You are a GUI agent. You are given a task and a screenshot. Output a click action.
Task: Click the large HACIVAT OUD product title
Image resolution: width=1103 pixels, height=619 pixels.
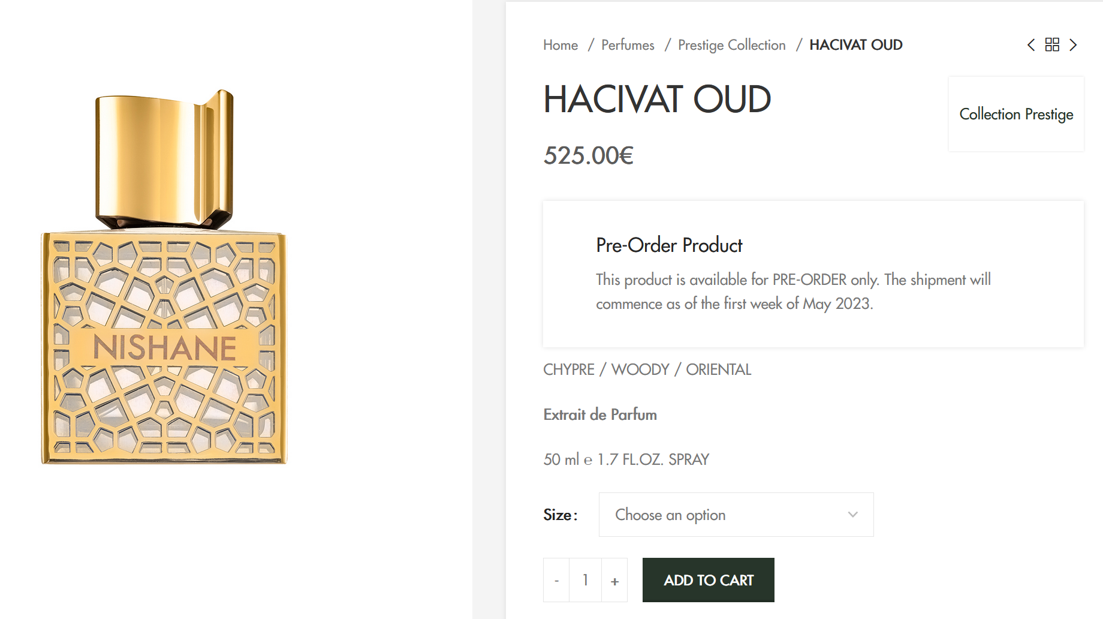coord(657,99)
